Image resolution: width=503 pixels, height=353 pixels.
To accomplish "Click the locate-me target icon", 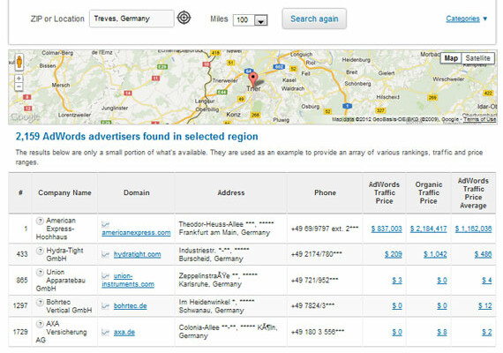I will [184, 18].
